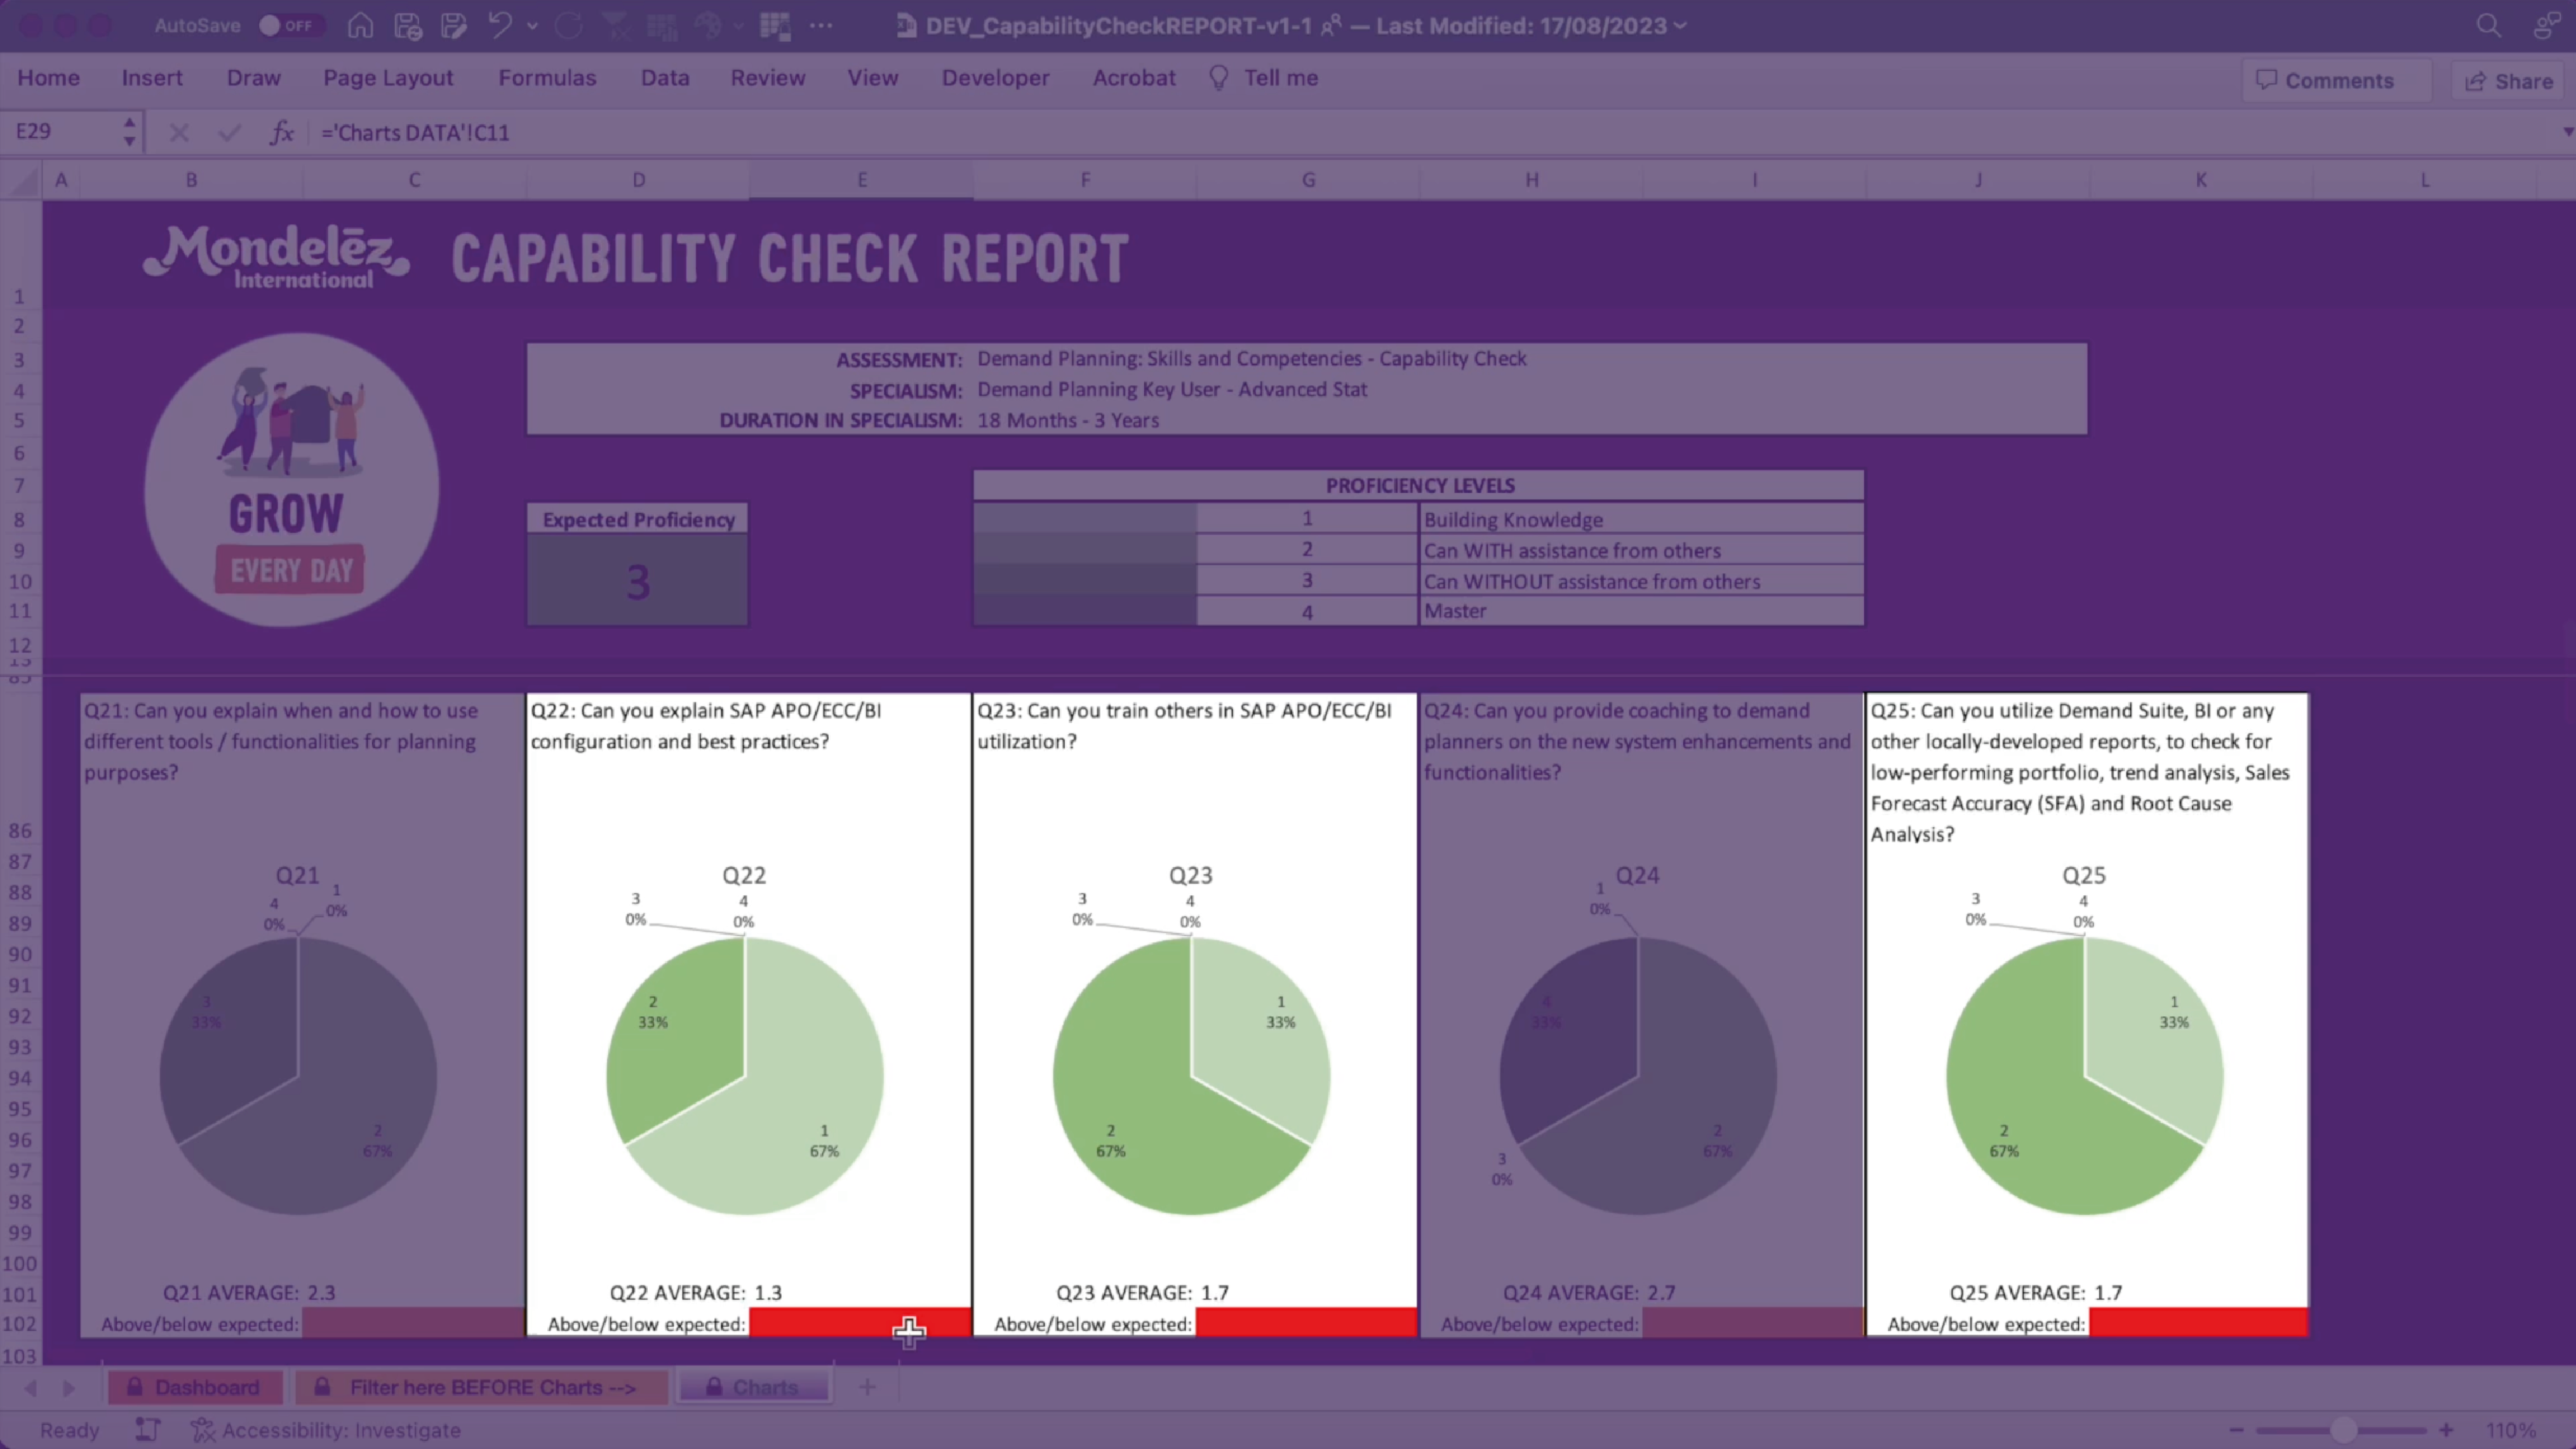The height and width of the screenshot is (1449, 2576).
Task: Select the red Q23 above/below expected cell
Action: coord(1306,1323)
